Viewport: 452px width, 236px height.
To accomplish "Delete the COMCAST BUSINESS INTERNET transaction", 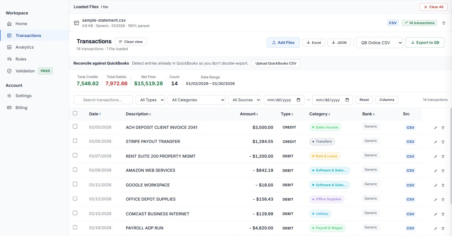I will [443, 214].
